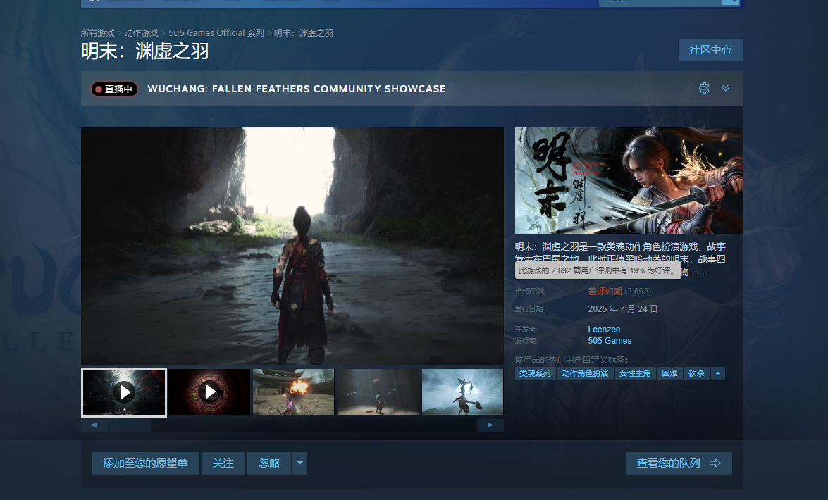
Task: Open WUCHANG: FALLEN FEATHERS COMMUNITY SHOWCASE broadcast
Action: coord(297,89)
